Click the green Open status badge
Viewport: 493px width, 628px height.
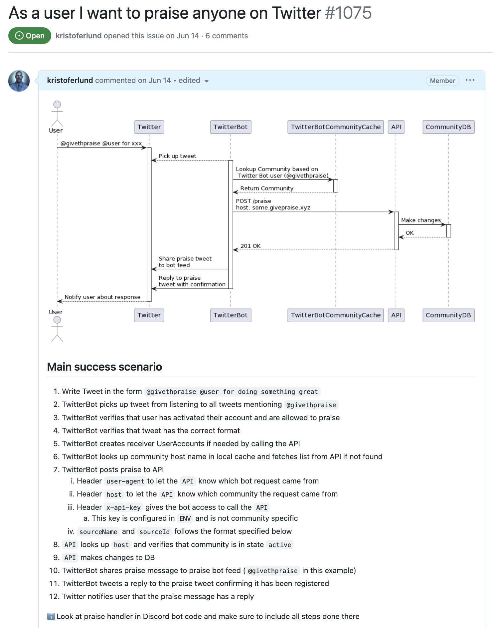(x=30, y=36)
